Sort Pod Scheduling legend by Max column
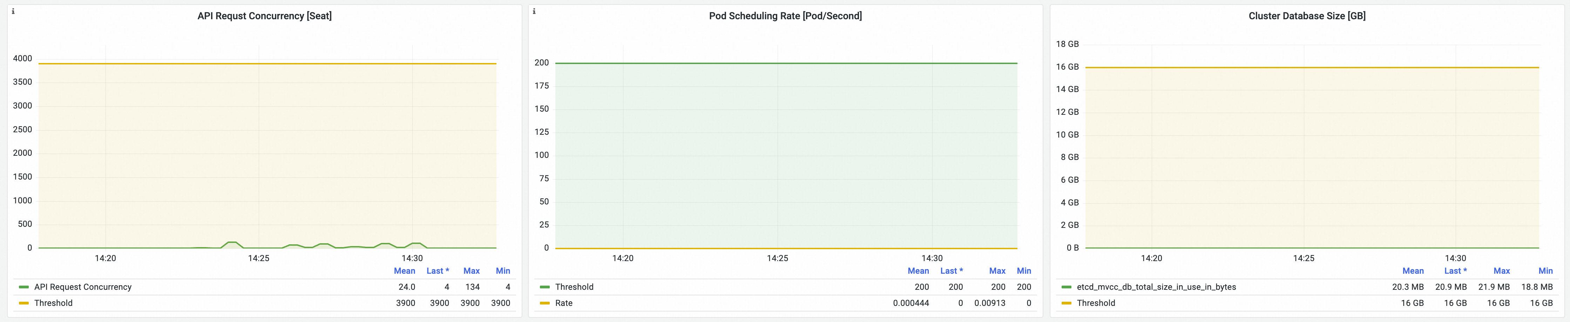Screen dimensions: 1570x322 997,271
